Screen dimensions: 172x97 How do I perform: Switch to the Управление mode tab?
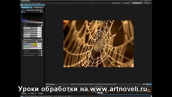pyautogui.click(x=116, y=3)
